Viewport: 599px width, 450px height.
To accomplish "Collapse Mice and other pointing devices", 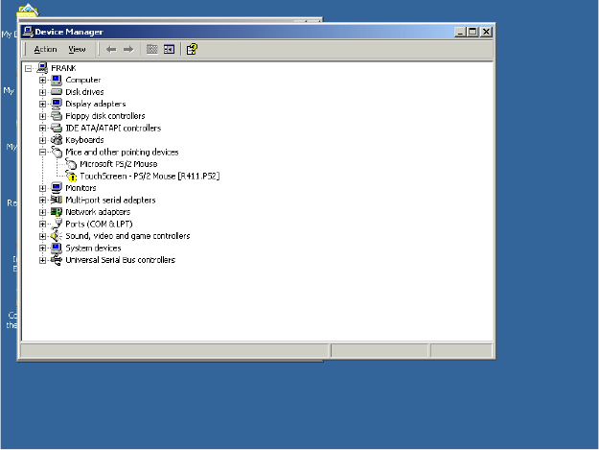I will (42, 153).
